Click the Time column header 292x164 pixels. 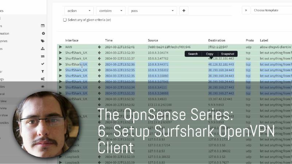[x=109, y=40]
